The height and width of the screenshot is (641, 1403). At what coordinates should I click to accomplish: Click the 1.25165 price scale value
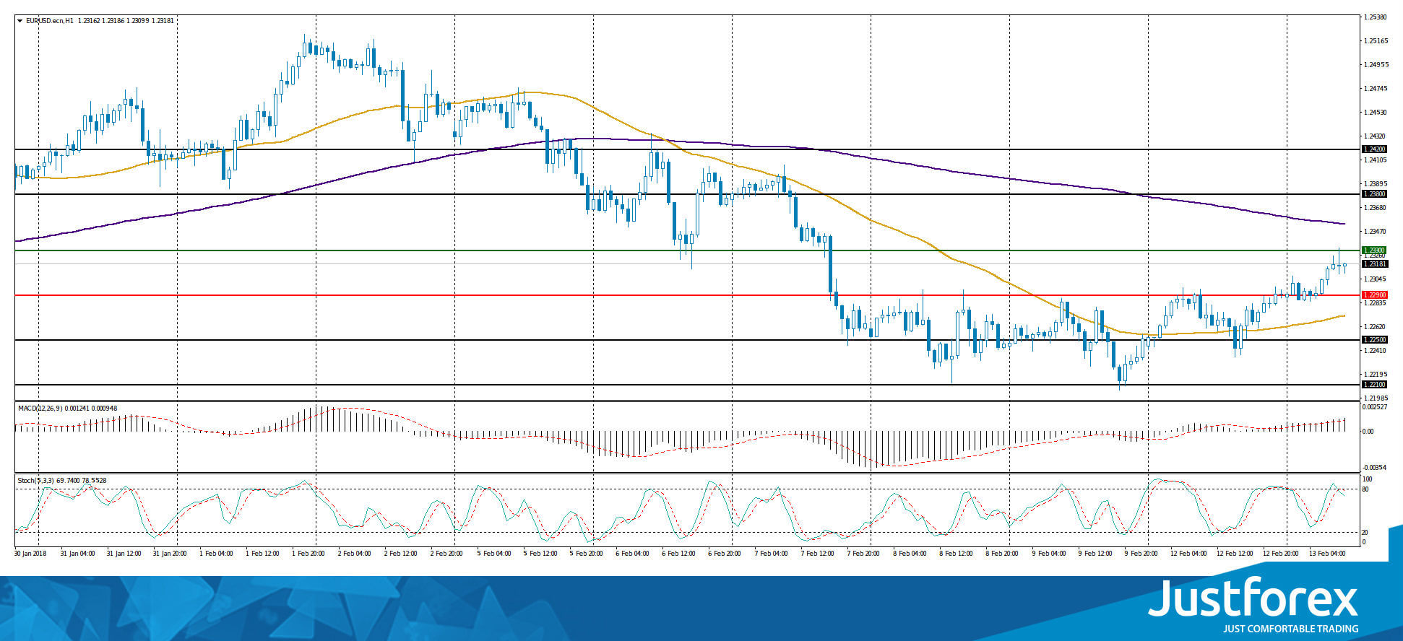click(x=1375, y=41)
